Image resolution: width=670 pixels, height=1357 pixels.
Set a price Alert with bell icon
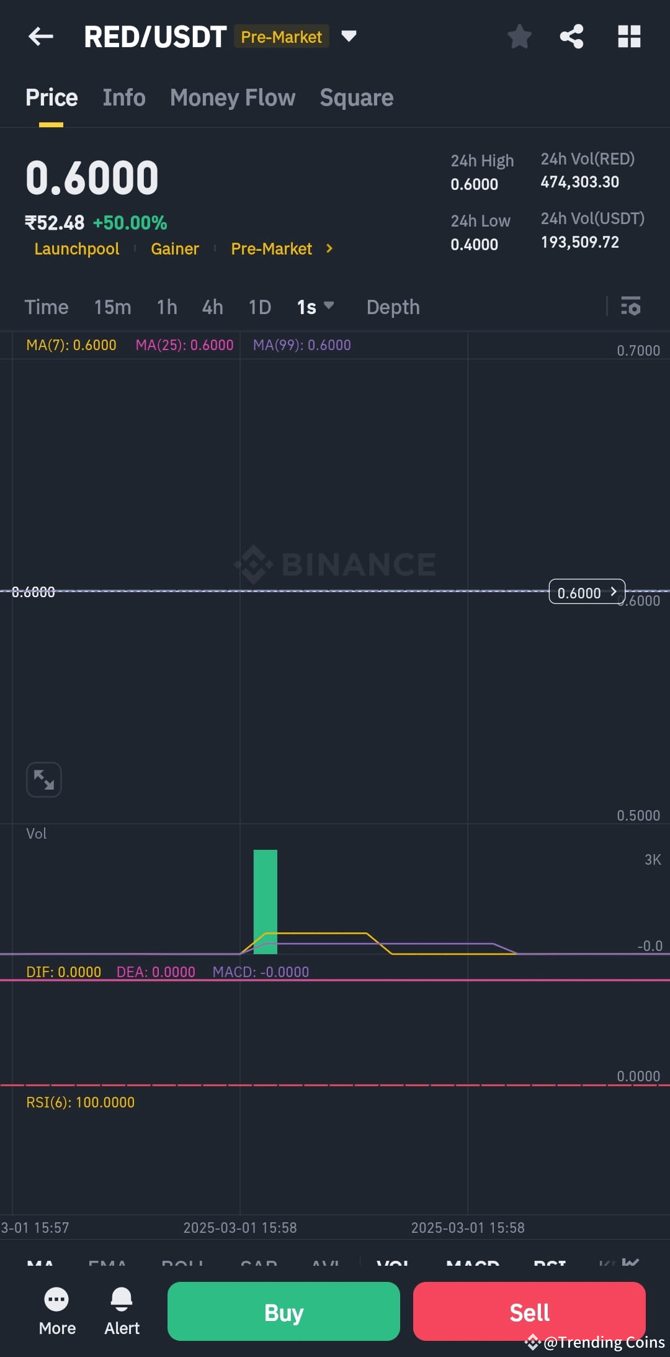(x=122, y=1299)
